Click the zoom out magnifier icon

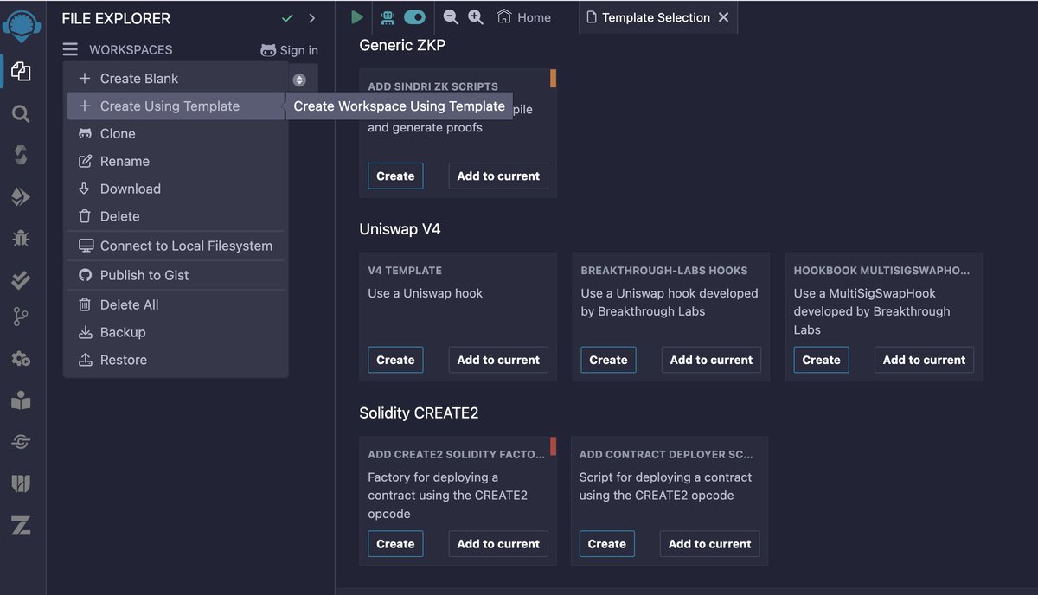(451, 17)
